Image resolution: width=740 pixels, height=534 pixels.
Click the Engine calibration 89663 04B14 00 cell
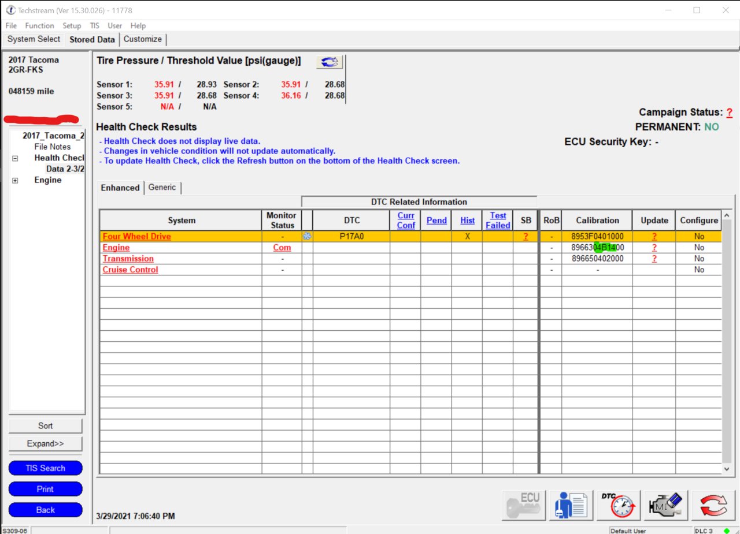pos(597,247)
